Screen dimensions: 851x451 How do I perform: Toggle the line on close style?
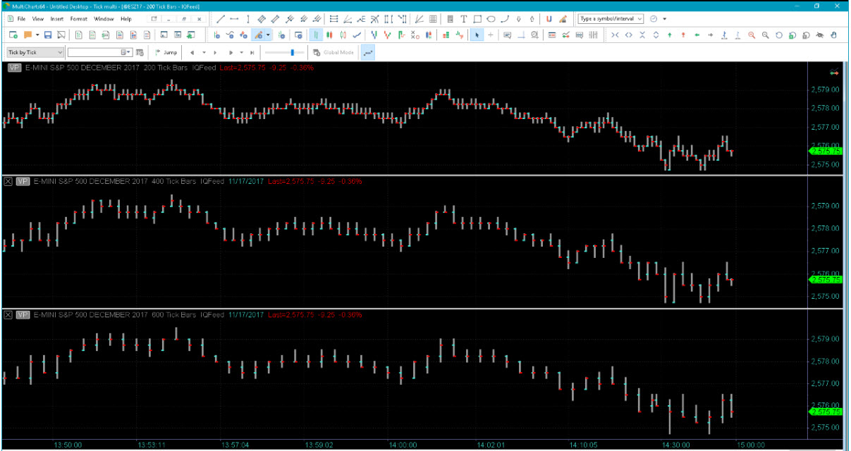click(x=357, y=35)
